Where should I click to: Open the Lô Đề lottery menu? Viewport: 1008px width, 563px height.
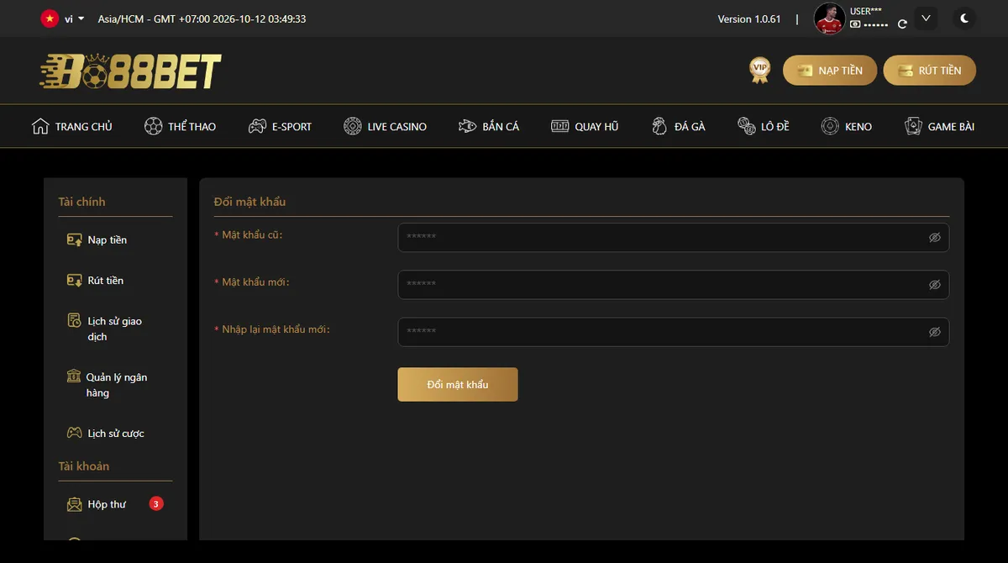pos(764,127)
